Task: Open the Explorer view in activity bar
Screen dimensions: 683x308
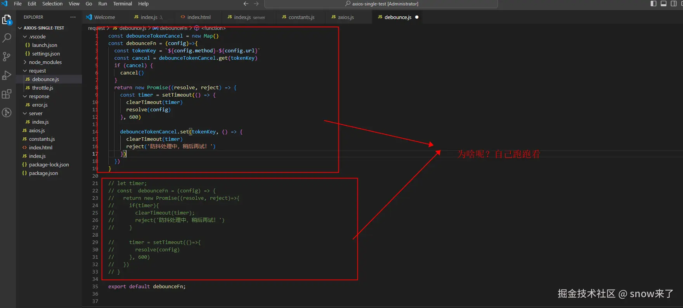Action: pyautogui.click(x=7, y=20)
